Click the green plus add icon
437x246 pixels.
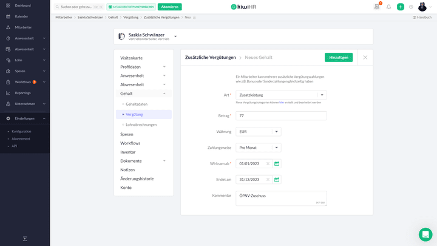click(400, 7)
